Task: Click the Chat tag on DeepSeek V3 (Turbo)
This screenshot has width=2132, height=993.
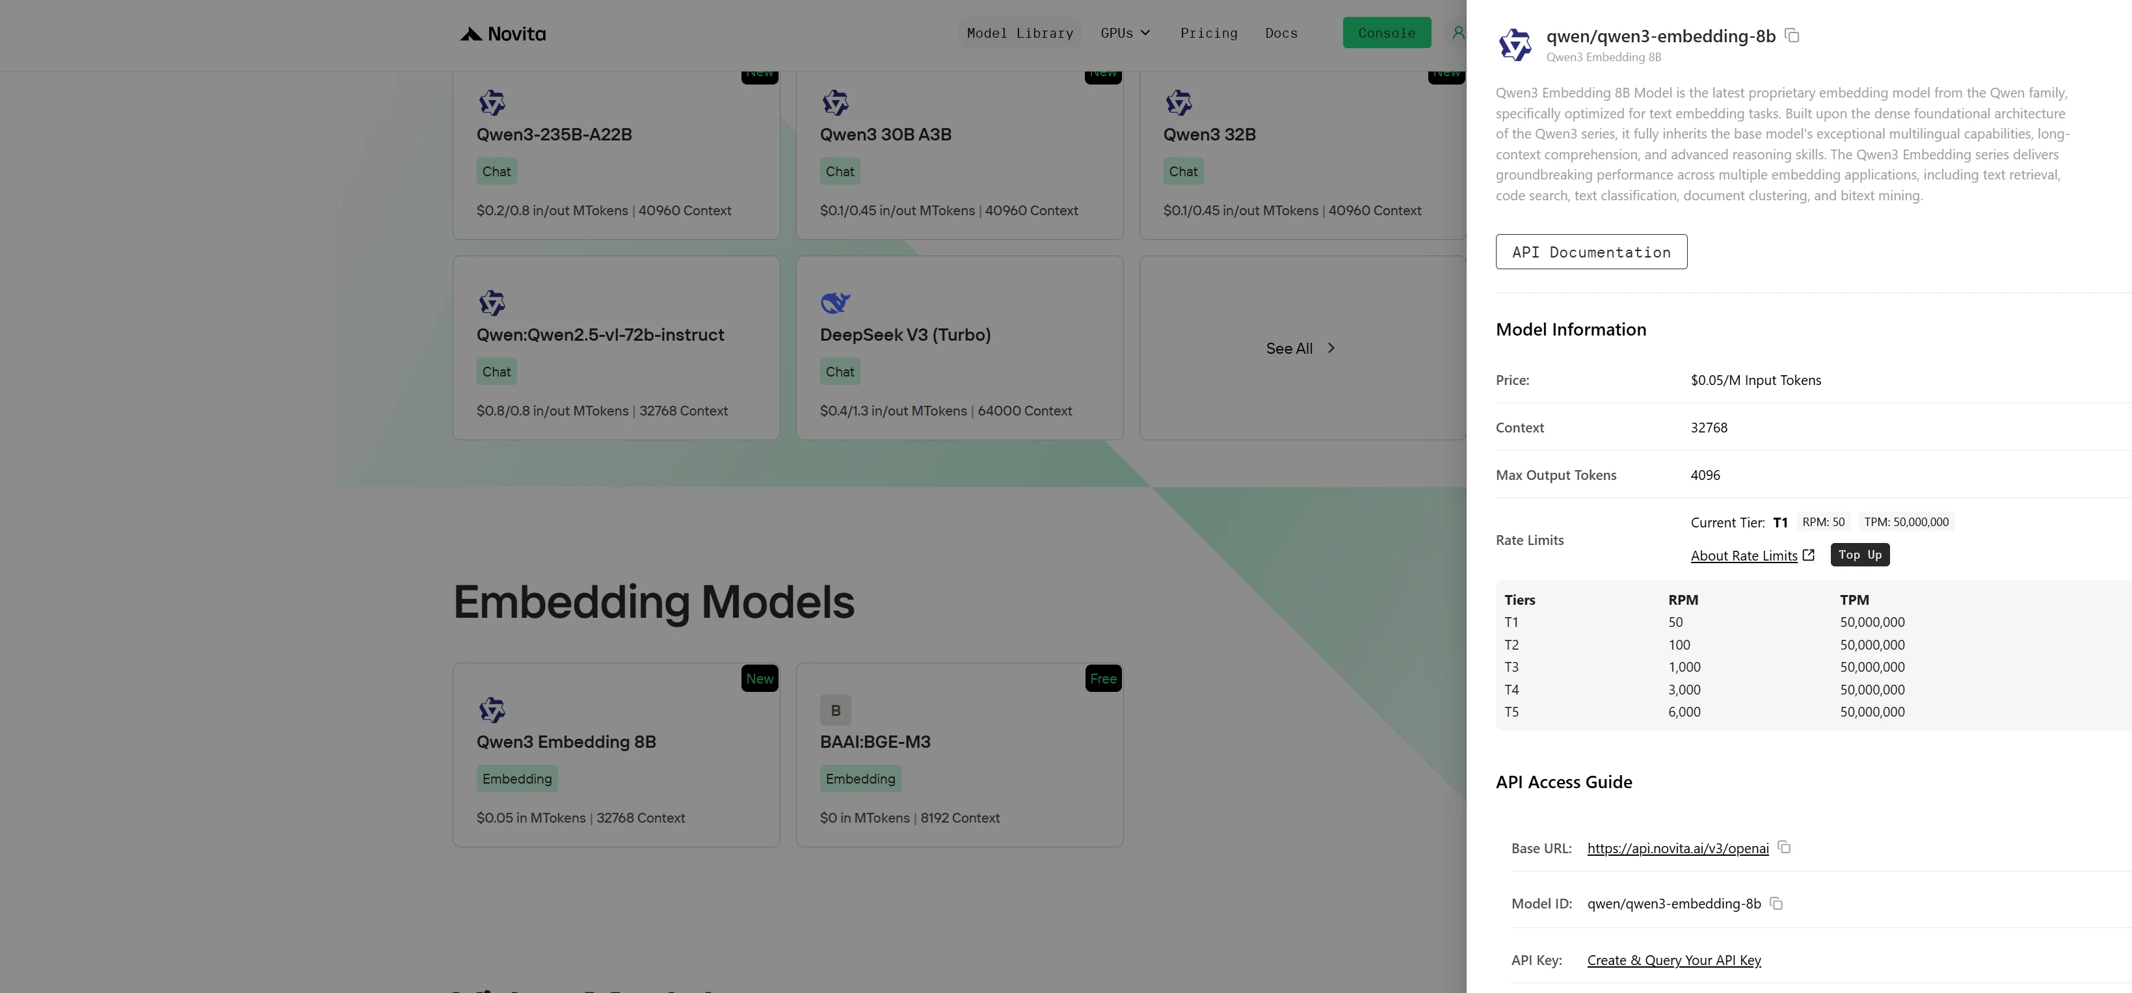Action: (x=840, y=371)
